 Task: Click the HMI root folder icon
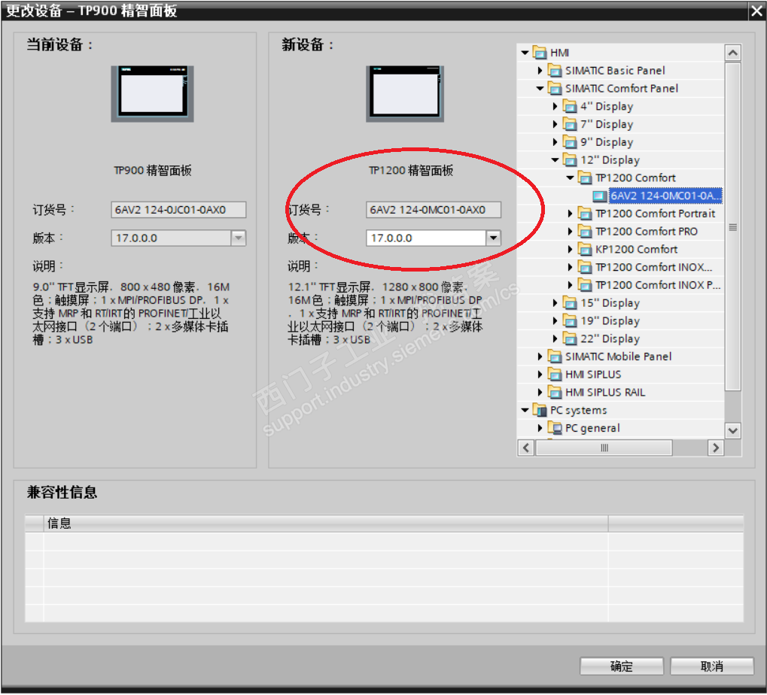[540, 53]
